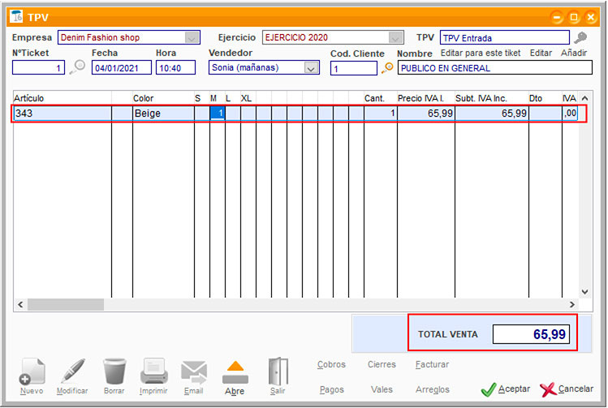Focus the NºTicket input field
This screenshot has height=408, width=608.
click(38, 68)
